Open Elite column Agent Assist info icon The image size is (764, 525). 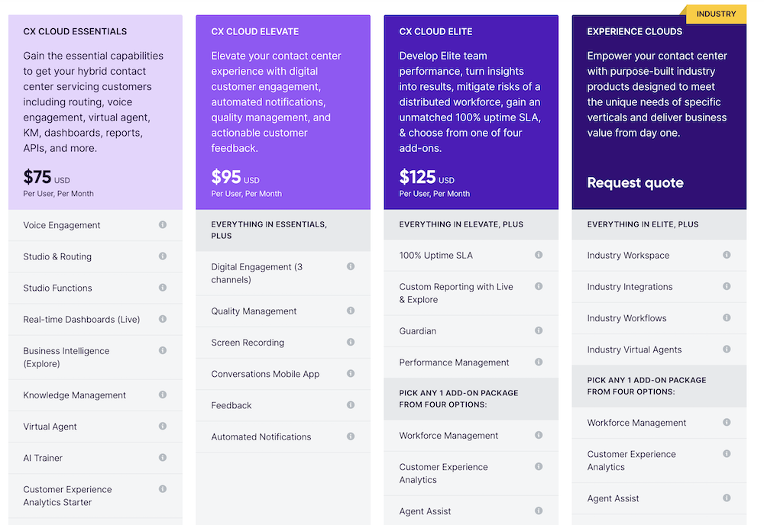coord(539,511)
